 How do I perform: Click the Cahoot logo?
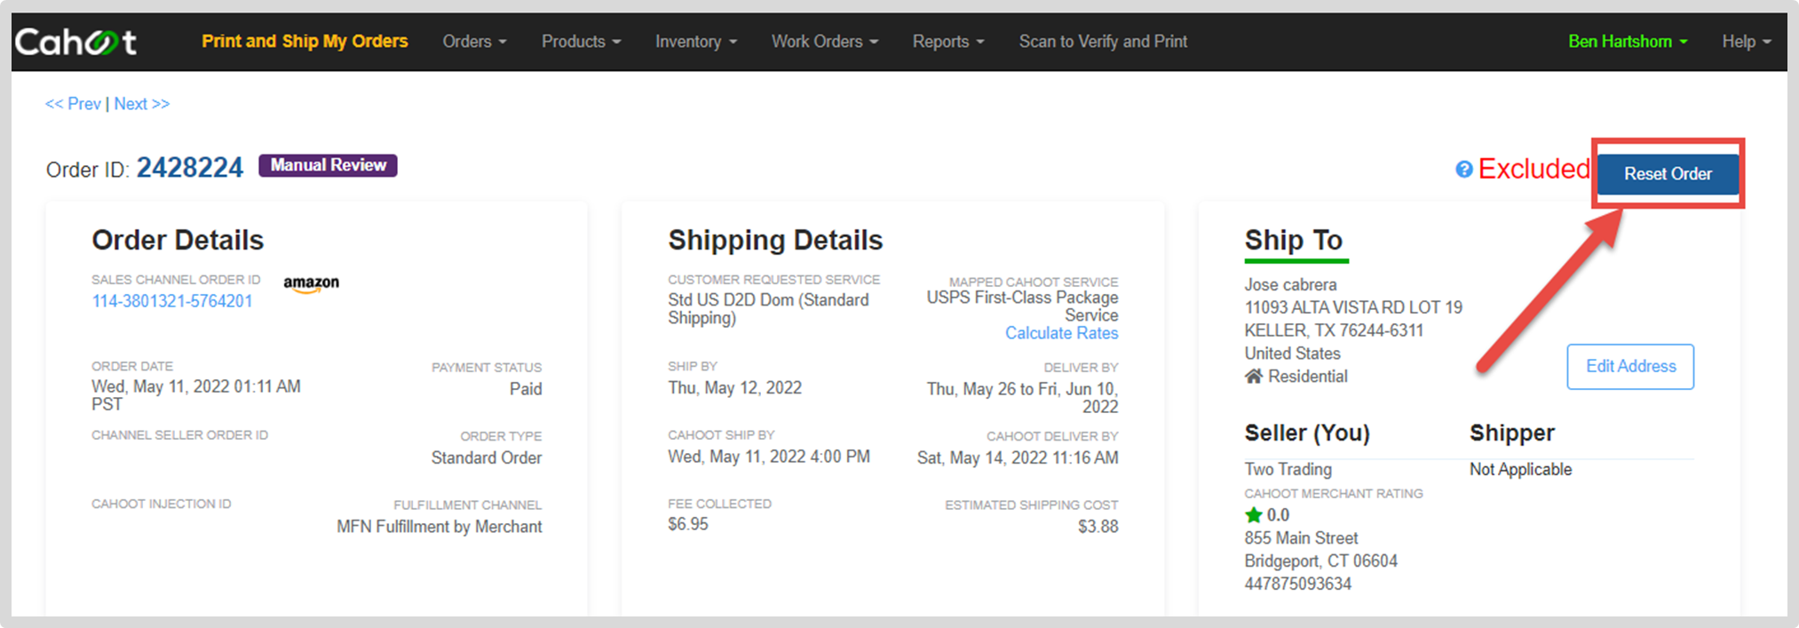point(76,42)
